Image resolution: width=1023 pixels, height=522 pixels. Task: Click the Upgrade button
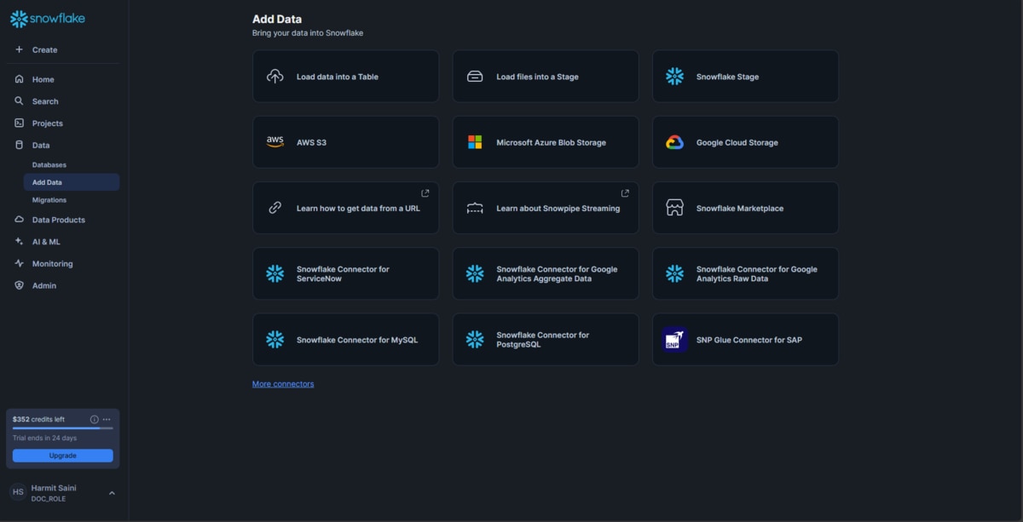63,456
